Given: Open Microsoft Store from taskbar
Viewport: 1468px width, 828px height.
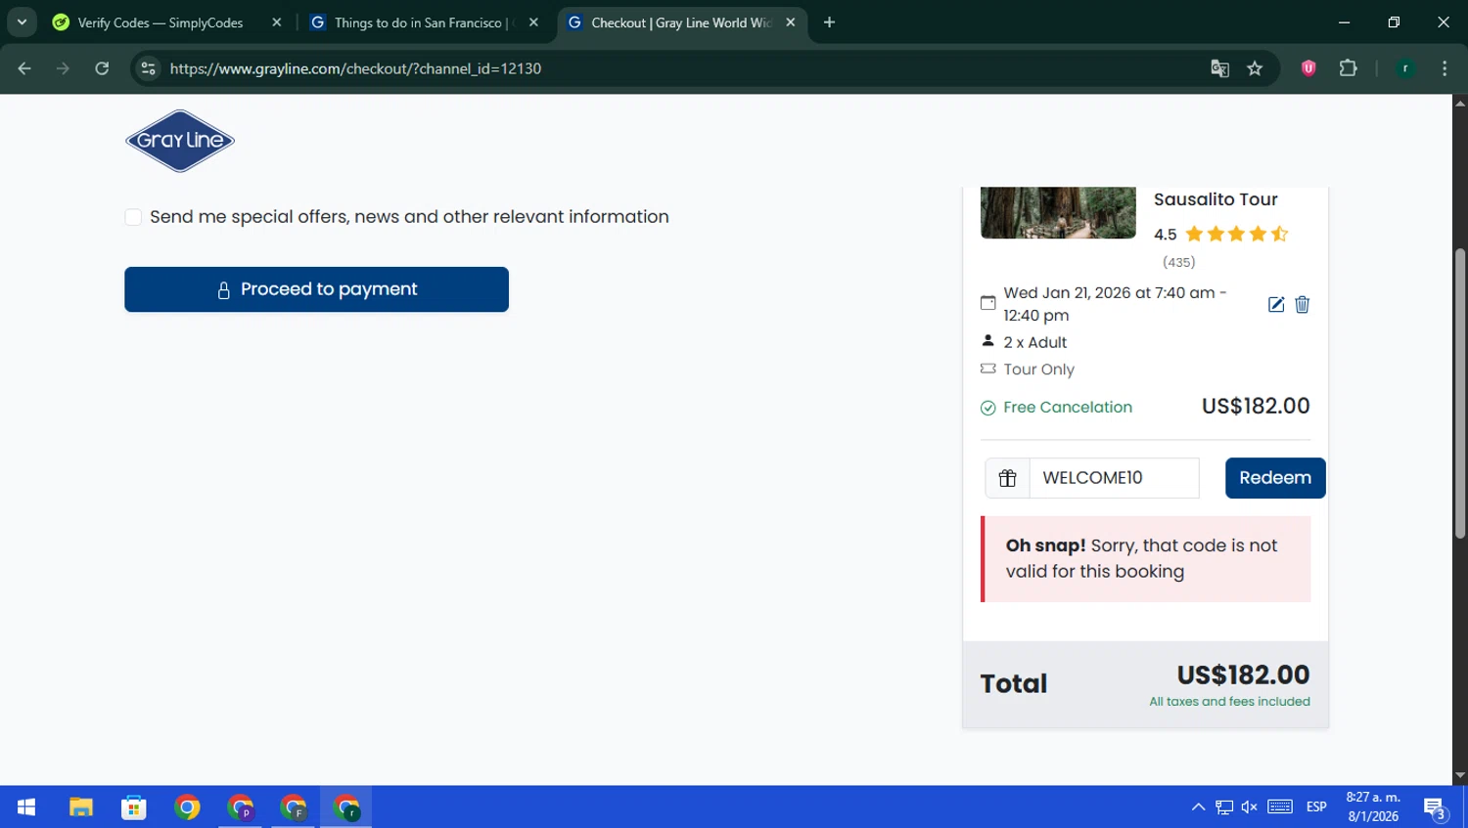Looking at the screenshot, I should click(x=134, y=806).
